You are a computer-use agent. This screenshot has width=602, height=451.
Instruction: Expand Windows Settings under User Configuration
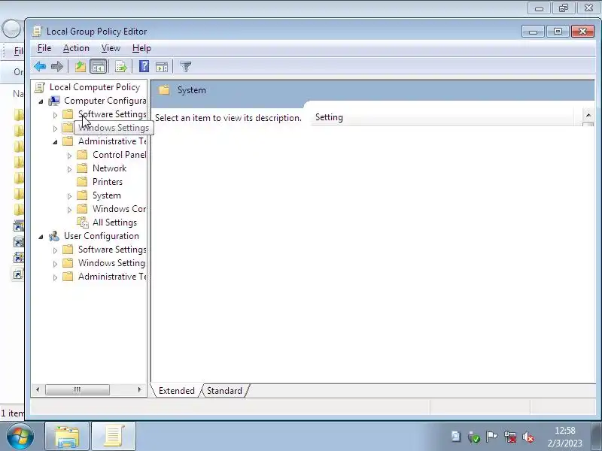pyautogui.click(x=55, y=264)
